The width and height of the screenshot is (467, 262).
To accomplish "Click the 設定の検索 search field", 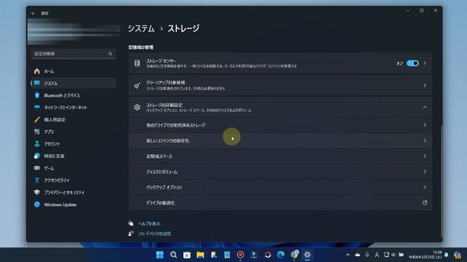I will (73, 54).
